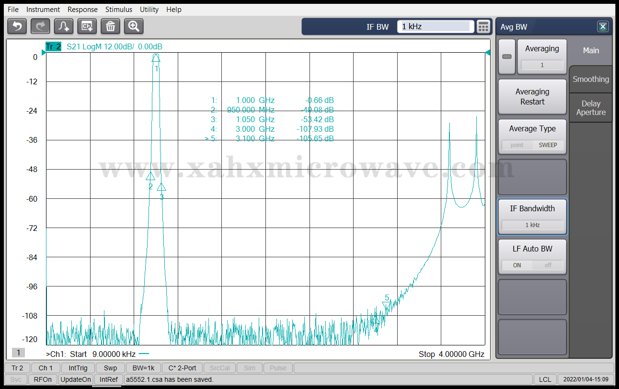Click the IntTrig status button
The width and height of the screenshot is (619, 389).
(78, 368)
